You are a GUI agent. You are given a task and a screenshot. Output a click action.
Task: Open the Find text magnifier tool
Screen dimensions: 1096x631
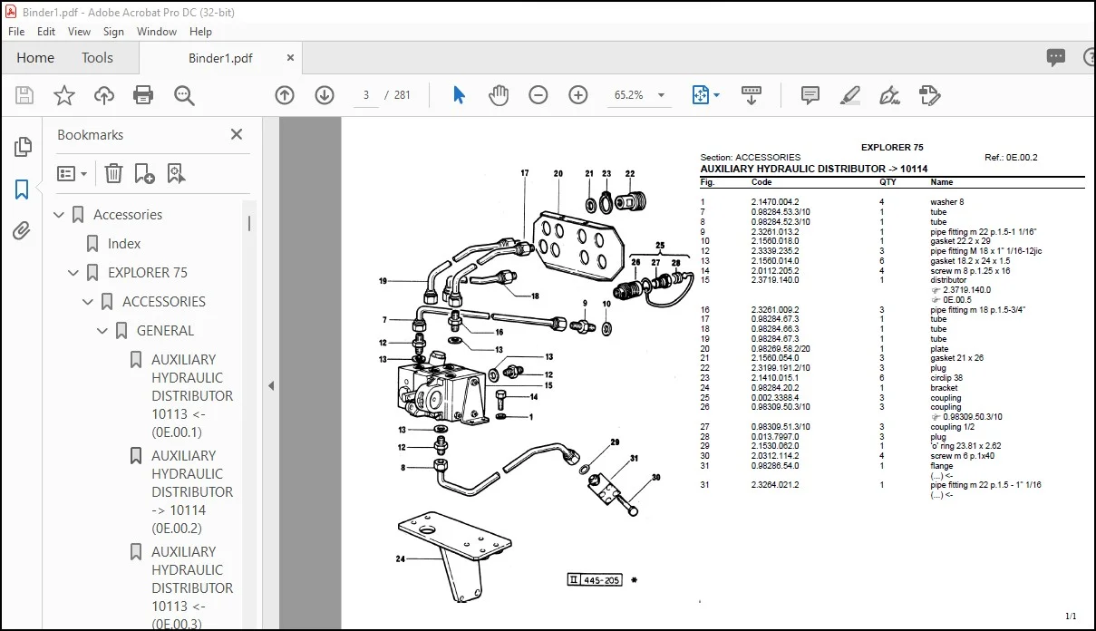click(x=184, y=95)
